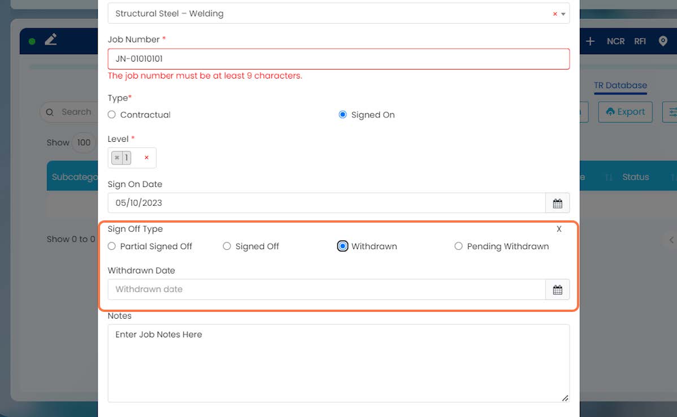Open the Sign On Date calendar

pyautogui.click(x=557, y=203)
